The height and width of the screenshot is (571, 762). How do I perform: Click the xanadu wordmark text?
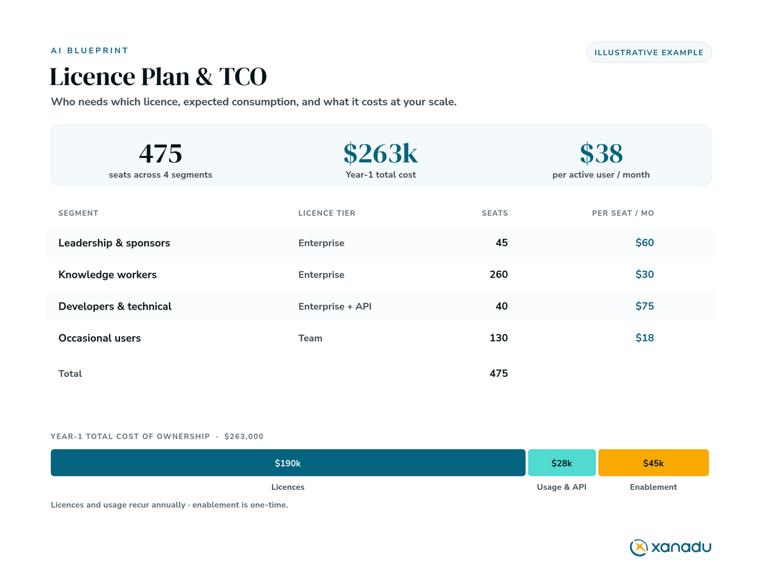(x=681, y=547)
